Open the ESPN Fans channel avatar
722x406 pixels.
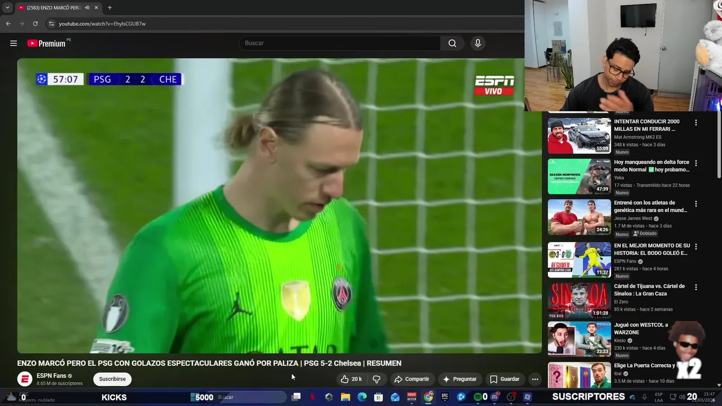coord(25,379)
